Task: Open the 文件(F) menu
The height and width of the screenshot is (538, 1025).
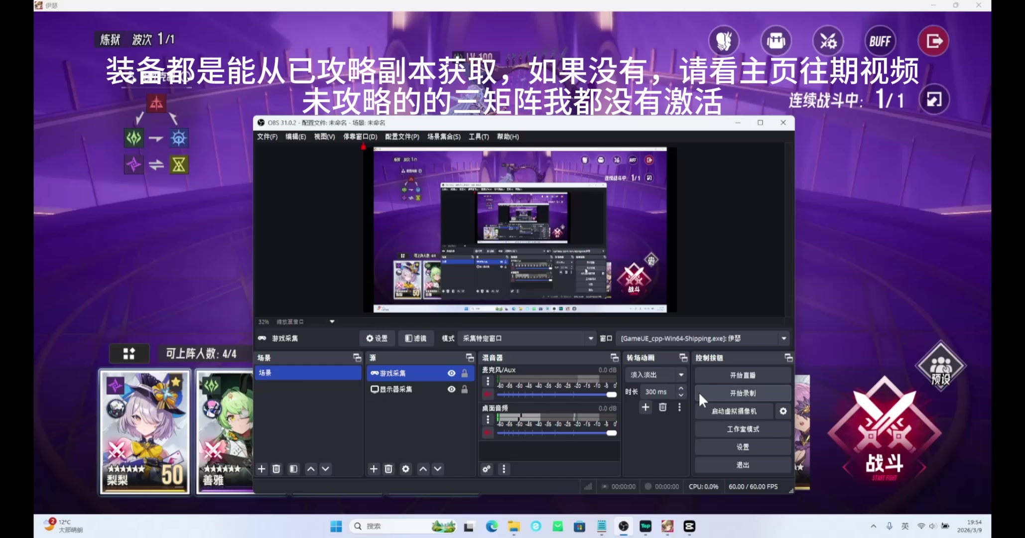Action: tap(267, 136)
